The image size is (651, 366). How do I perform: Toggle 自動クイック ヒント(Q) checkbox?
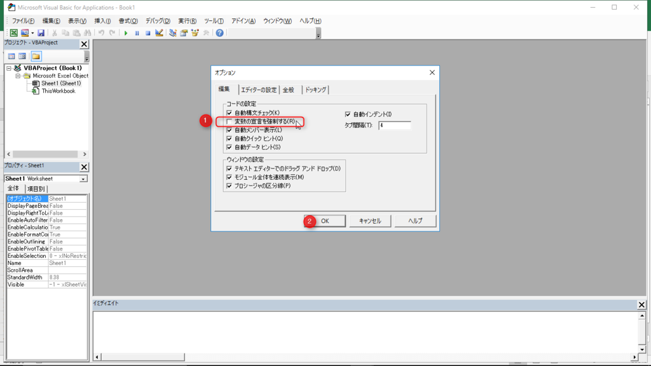229,139
